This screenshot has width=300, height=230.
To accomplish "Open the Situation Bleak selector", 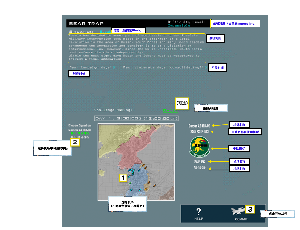I will 105,32.
